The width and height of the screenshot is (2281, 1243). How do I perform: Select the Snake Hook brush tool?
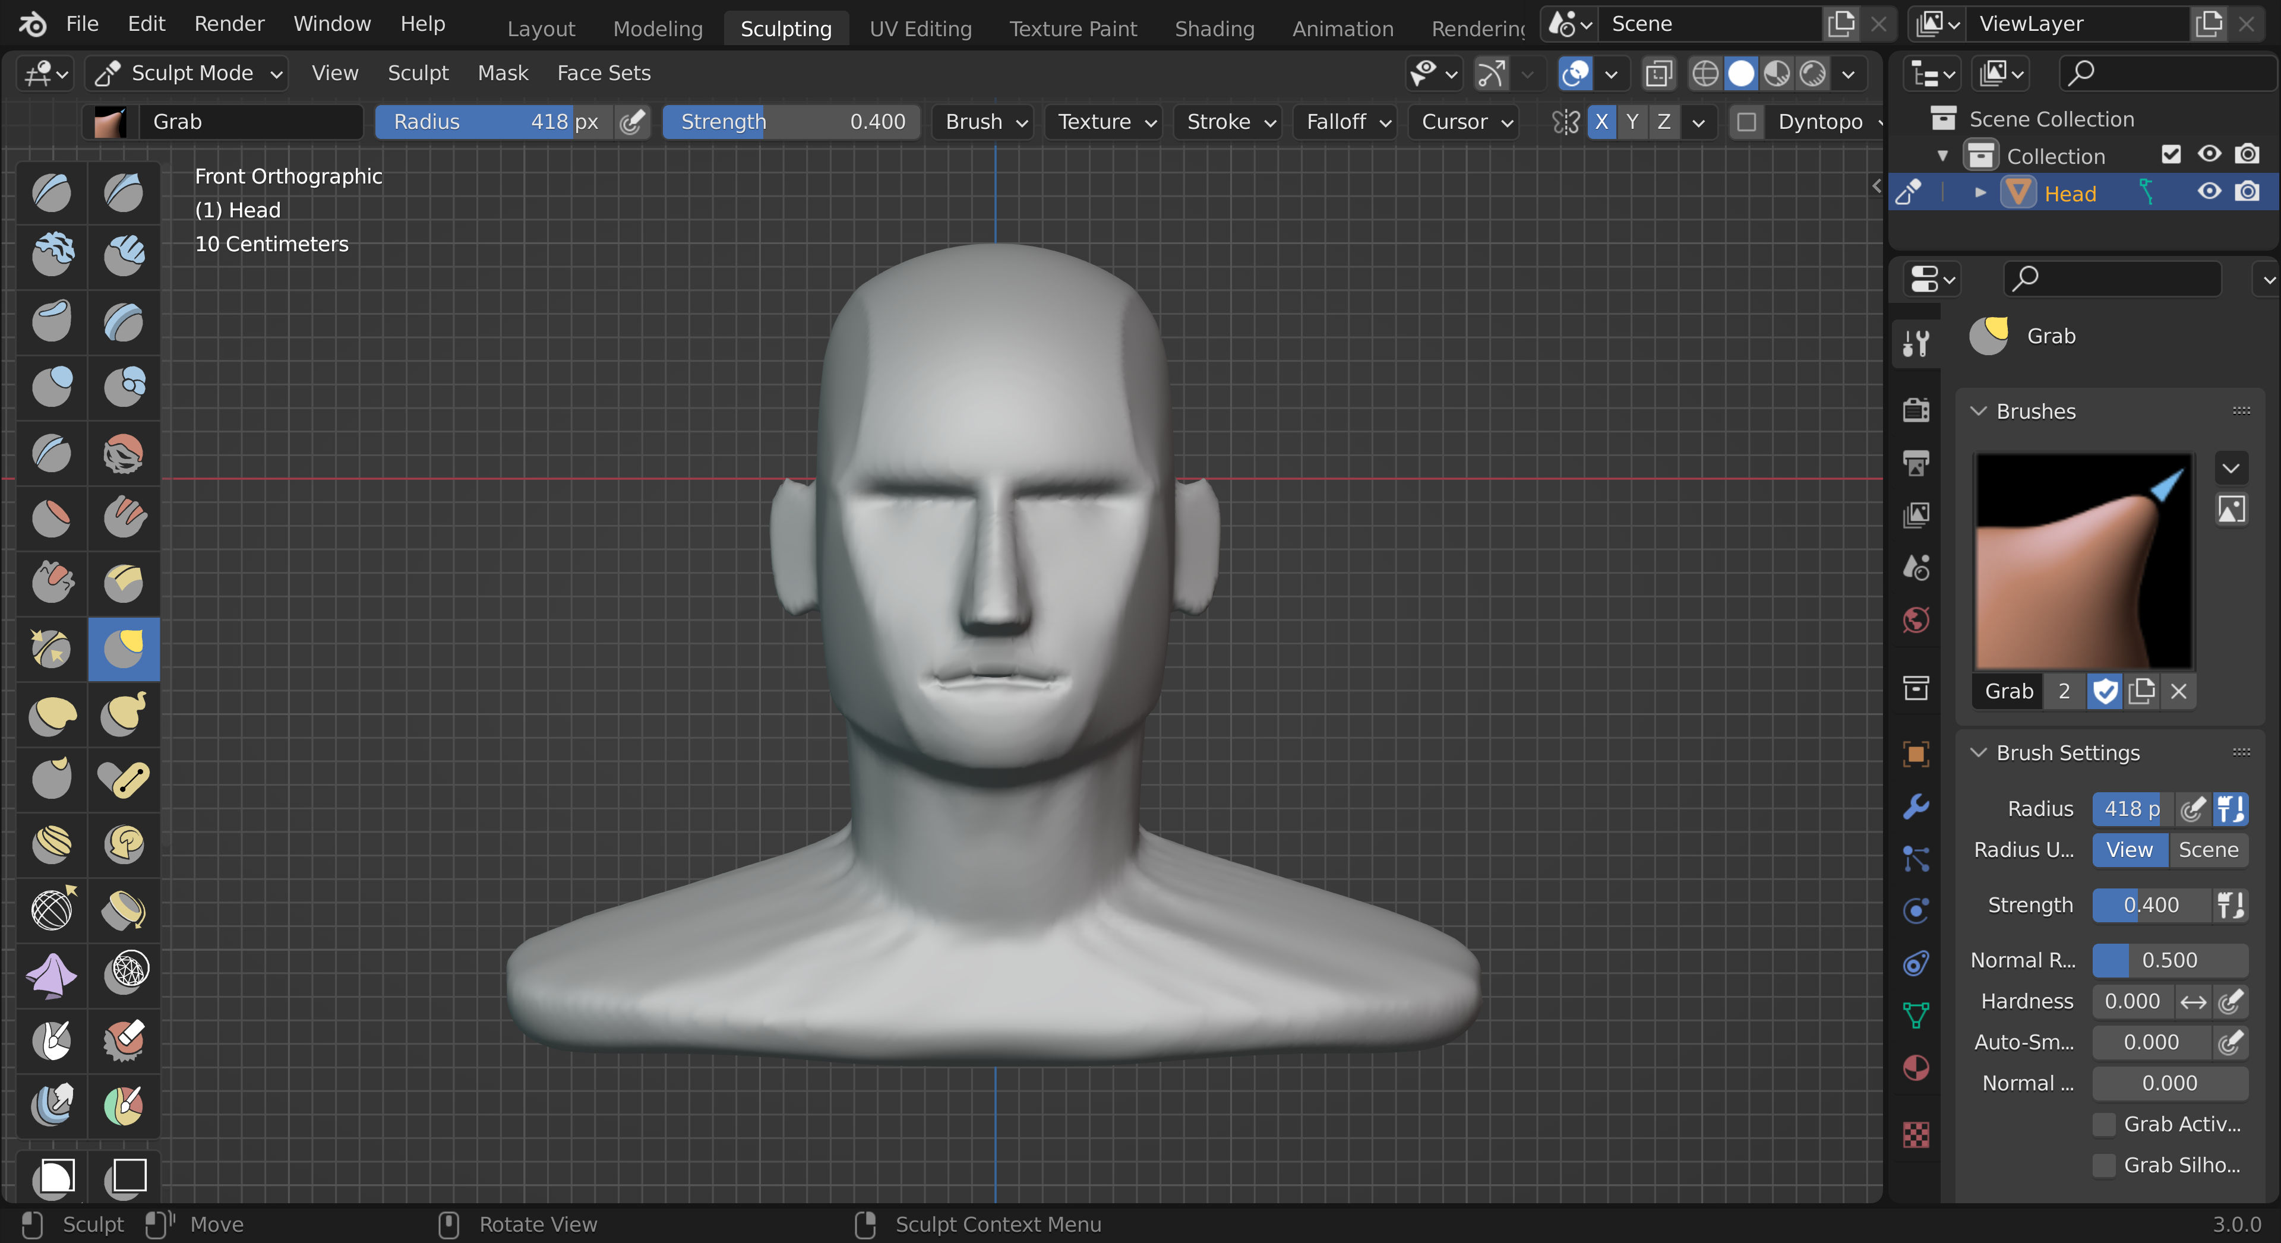click(x=123, y=714)
